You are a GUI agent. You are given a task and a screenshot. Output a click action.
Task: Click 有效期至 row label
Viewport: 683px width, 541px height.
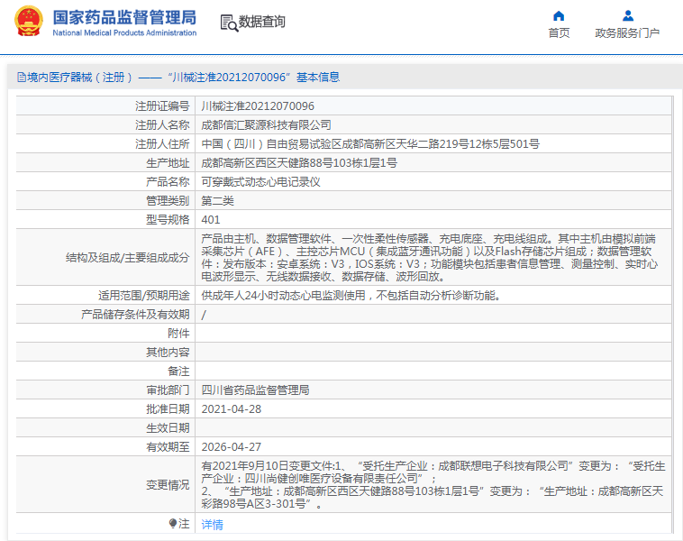[168, 447]
